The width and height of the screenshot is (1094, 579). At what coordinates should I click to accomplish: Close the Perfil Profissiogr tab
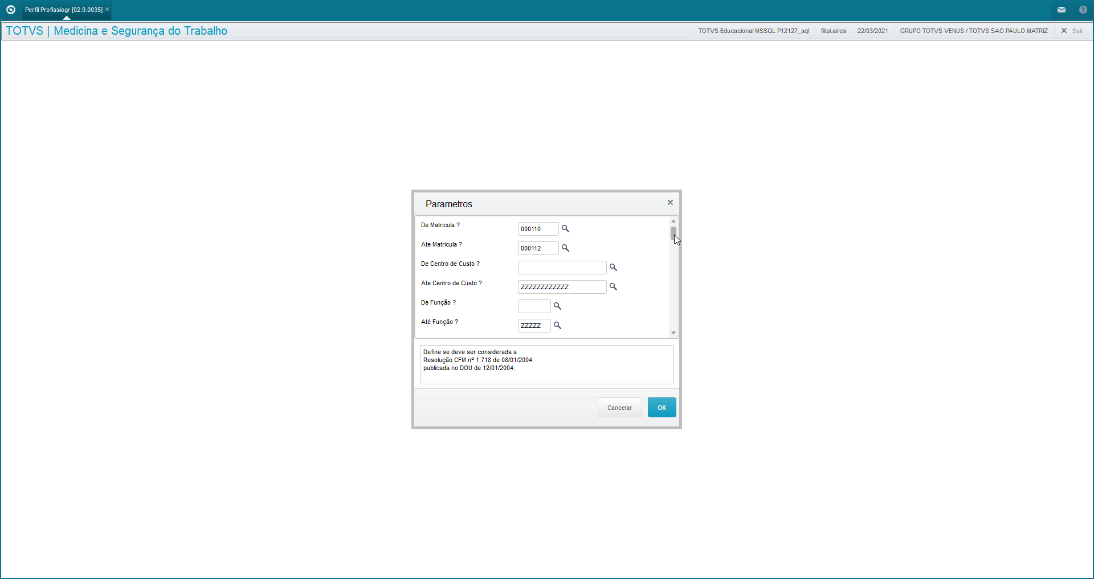click(107, 9)
